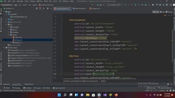The width and height of the screenshot is (175, 98).
Task: Open the File menu
Action: click(5, 1)
